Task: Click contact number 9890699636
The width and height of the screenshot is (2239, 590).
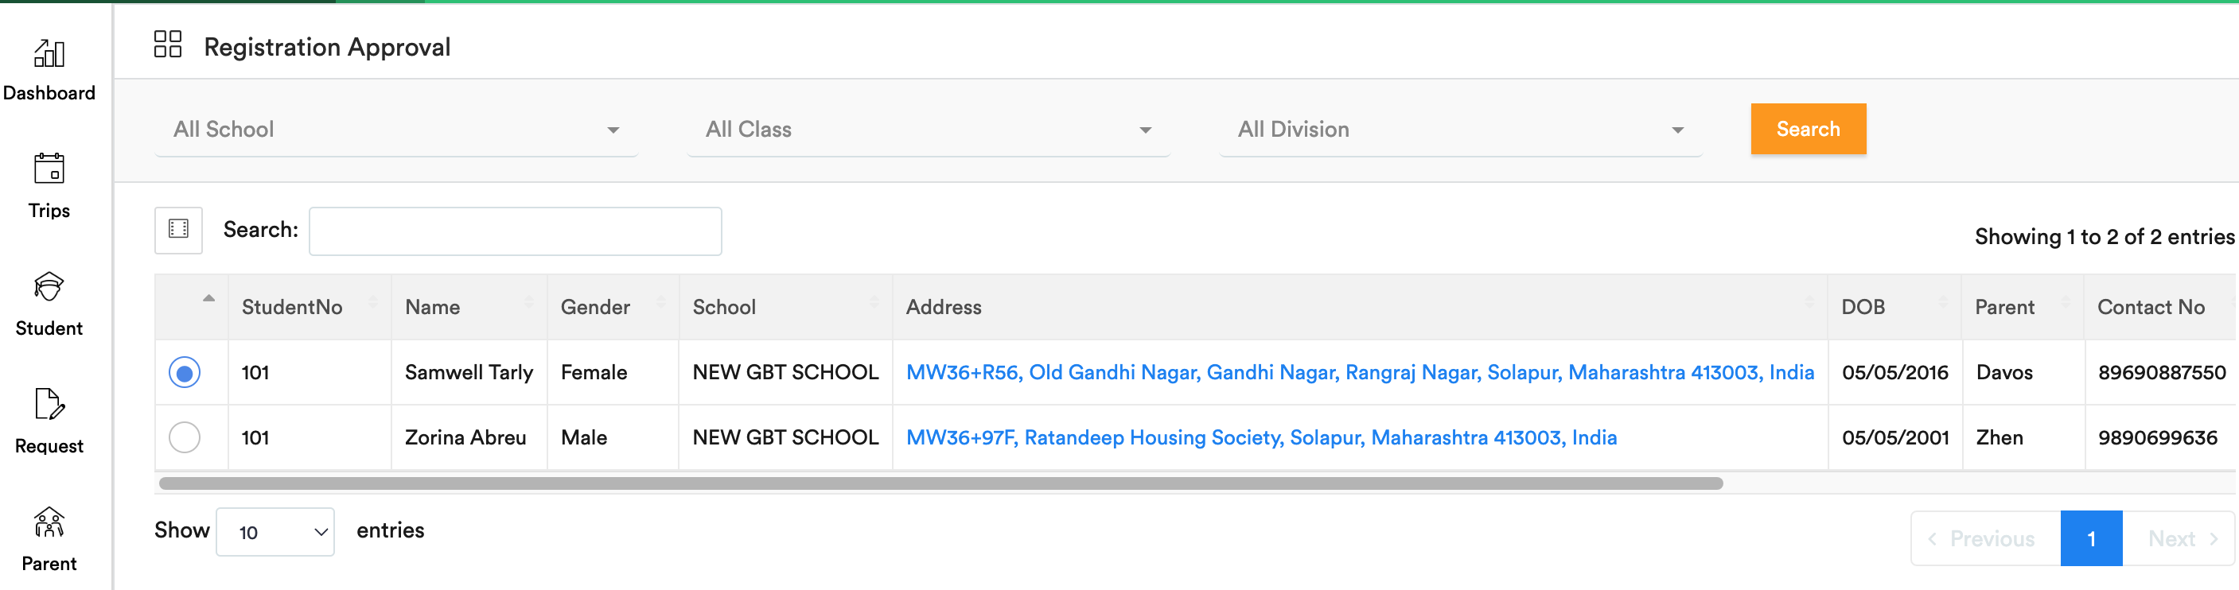Action: [x=2157, y=438]
